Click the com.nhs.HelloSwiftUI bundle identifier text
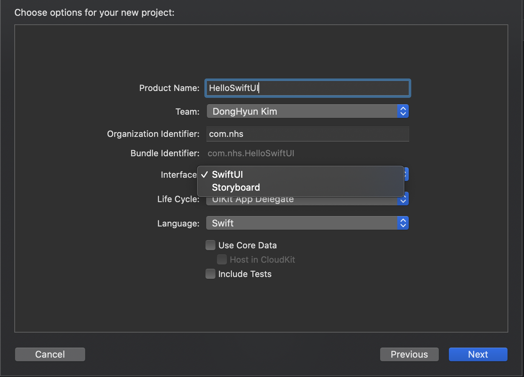524x377 pixels. point(251,153)
